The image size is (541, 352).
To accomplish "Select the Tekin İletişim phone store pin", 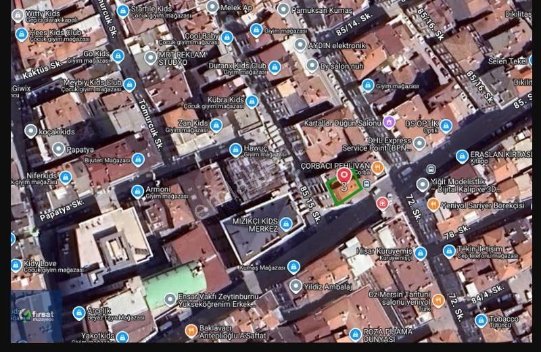I will pyautogui.click(x=449, y=251).
